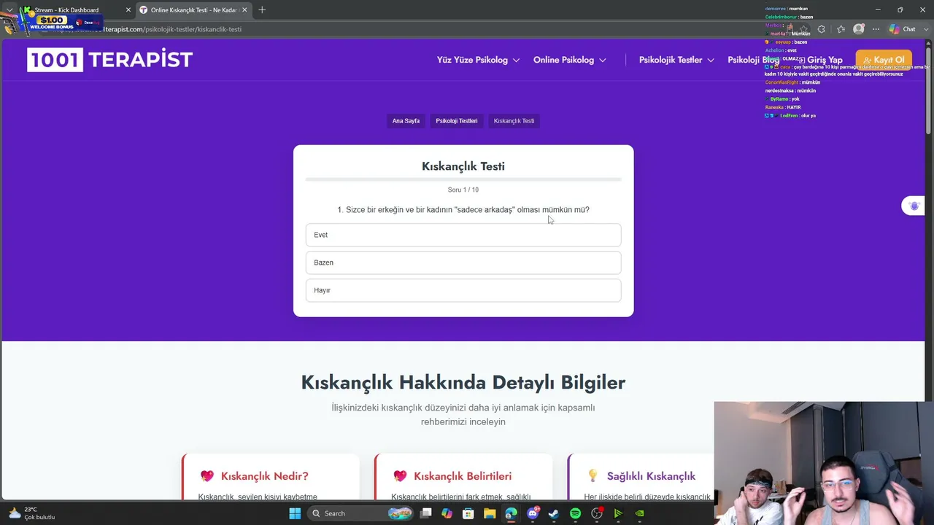
Task: Open the floating purple chat widget
Action: point(914,206)
